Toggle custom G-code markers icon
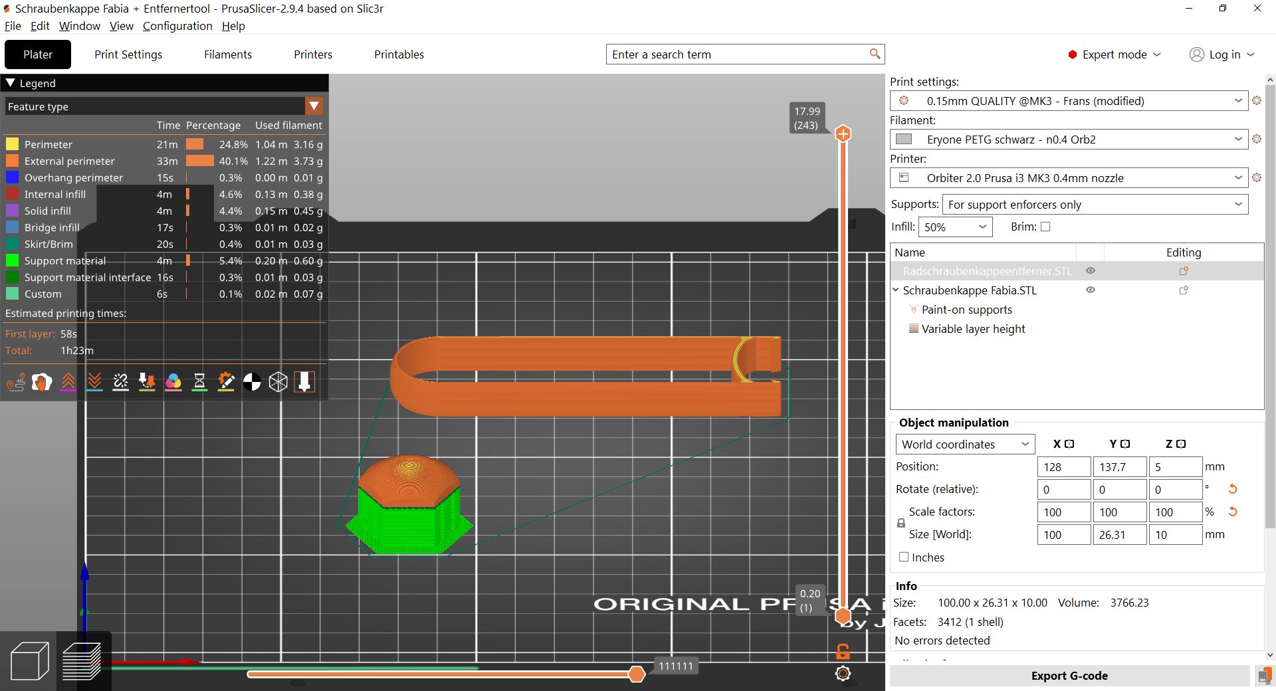1276x691 pixels. (226, 382)
